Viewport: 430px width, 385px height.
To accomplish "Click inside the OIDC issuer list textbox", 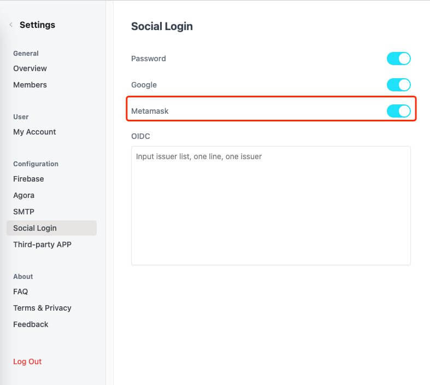I will tap(270, 205).
